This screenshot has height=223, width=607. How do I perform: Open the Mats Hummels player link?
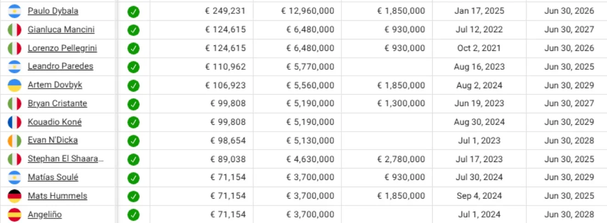coord(57,196)
